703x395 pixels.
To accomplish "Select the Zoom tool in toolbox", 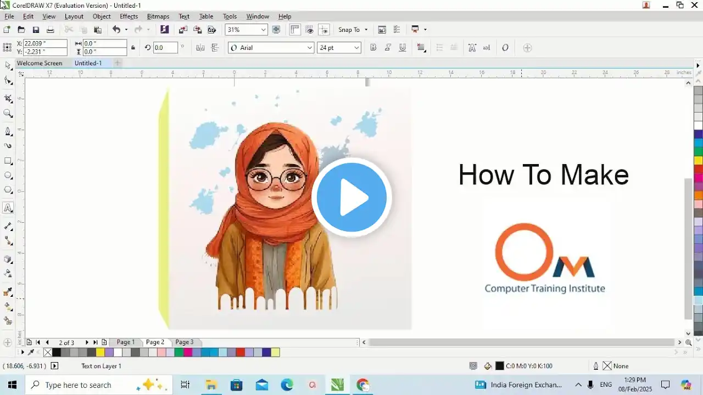I will [x=8, y=114].
